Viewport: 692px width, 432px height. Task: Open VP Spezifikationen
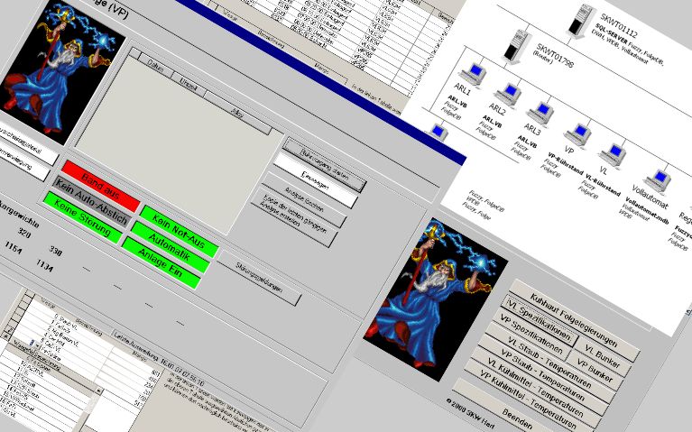[x=530, y=337]
